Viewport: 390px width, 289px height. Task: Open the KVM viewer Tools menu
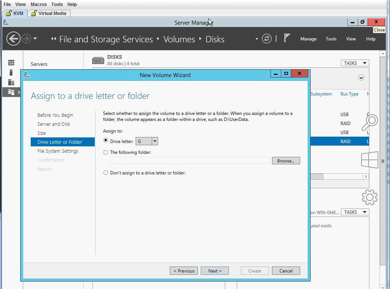click(x=57, y=4)
